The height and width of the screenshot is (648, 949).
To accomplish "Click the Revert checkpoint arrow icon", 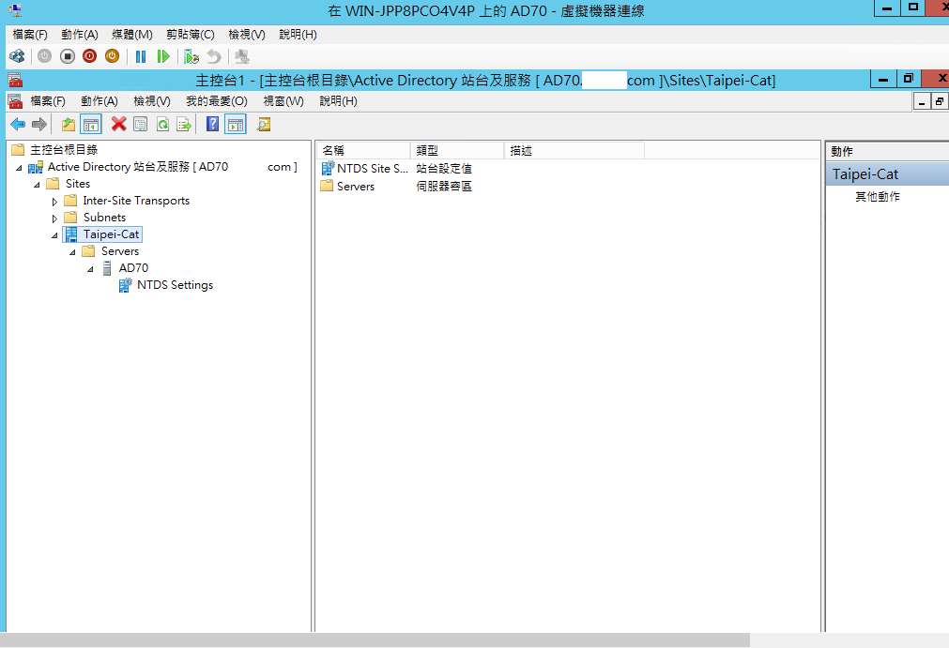I will 213,57.
